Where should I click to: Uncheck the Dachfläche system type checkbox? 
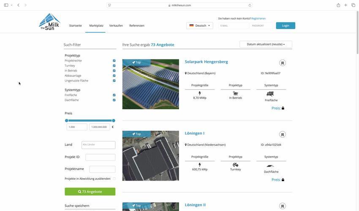114,100
